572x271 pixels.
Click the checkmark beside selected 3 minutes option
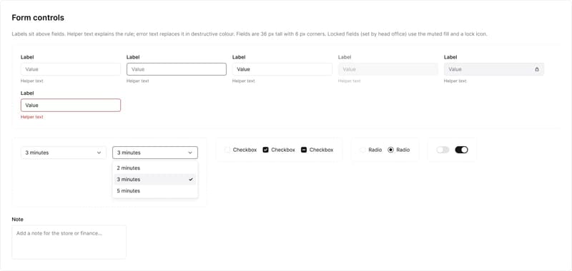191,179
